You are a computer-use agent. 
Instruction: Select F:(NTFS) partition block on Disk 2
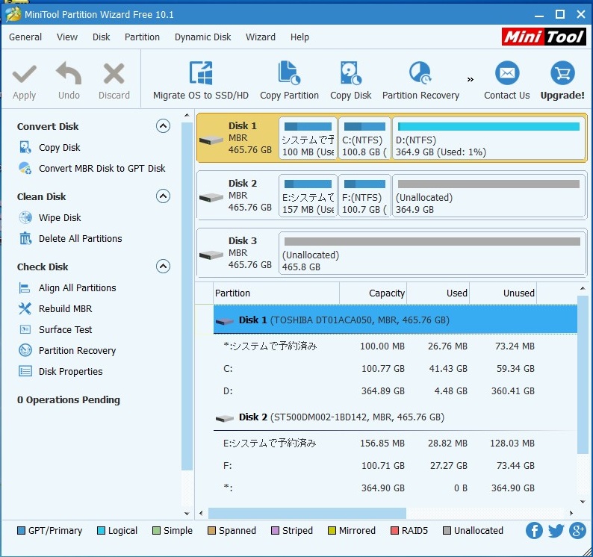[364, 196]
